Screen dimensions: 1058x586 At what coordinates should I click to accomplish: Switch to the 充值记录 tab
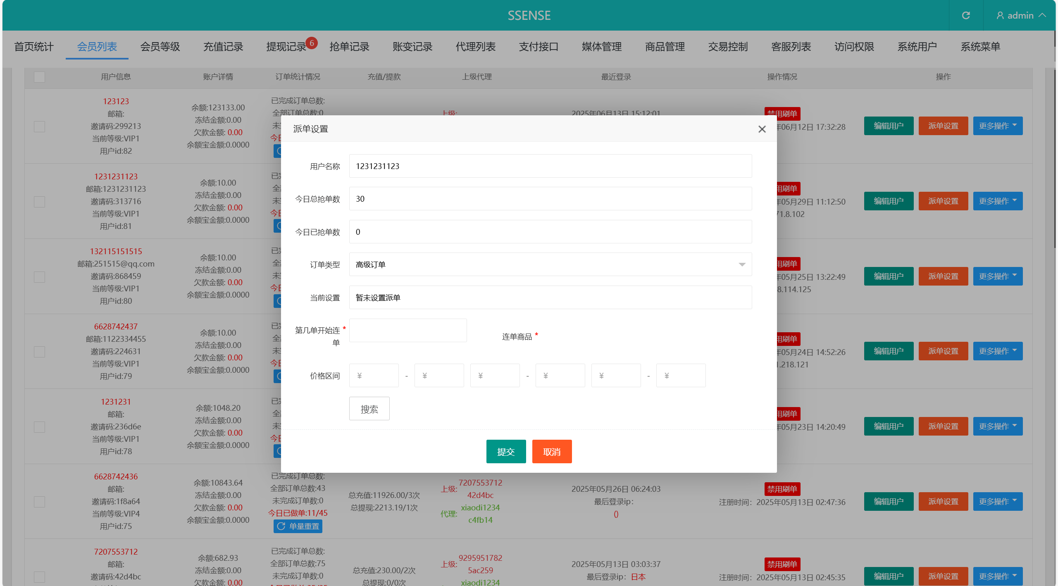pyautogui.click(x=223, y=47)
